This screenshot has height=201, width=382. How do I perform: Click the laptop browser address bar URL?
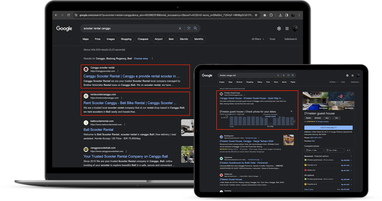[x=166, y=15]
